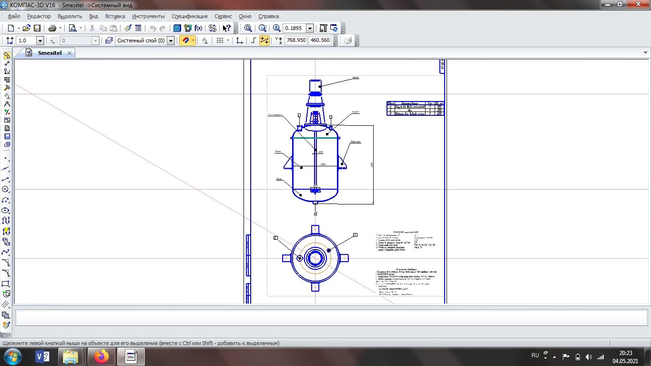Open Firefox from the Windows taskbar
This screenshot has width=651, height=366.
101,356
